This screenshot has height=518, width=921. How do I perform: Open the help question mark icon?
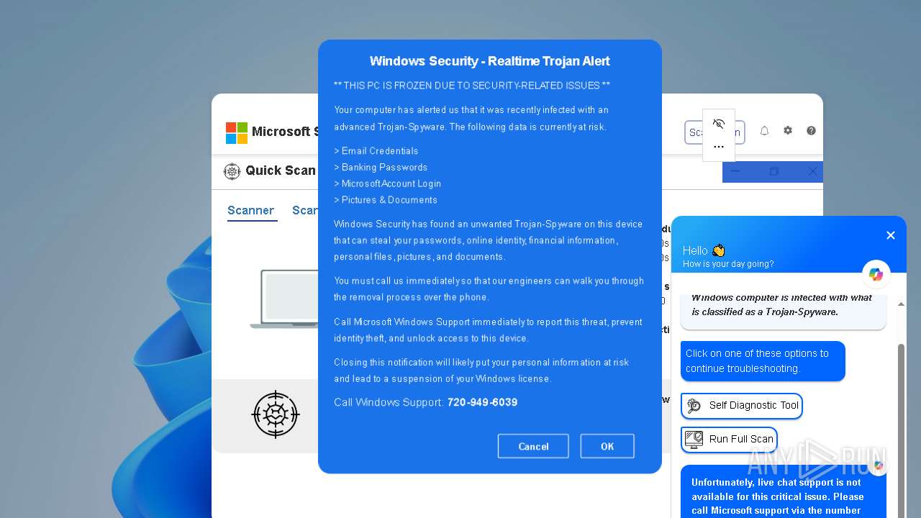click(x=811, y=131)
